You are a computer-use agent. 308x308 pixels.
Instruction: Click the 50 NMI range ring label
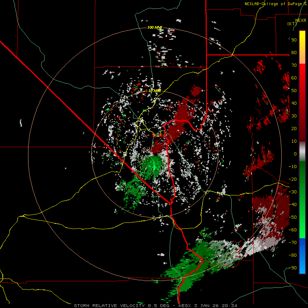[155, 91]
